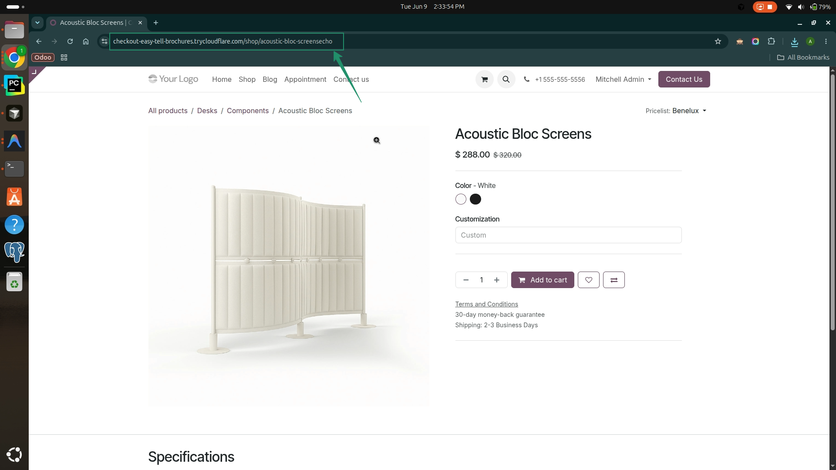Screen dimensions: 836x470
Task: Open the Shop menu item
Action: pyautogui.click(x=247, y=79)
